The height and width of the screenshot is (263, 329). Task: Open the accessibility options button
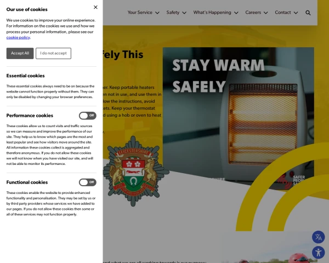tap(318, 252)
